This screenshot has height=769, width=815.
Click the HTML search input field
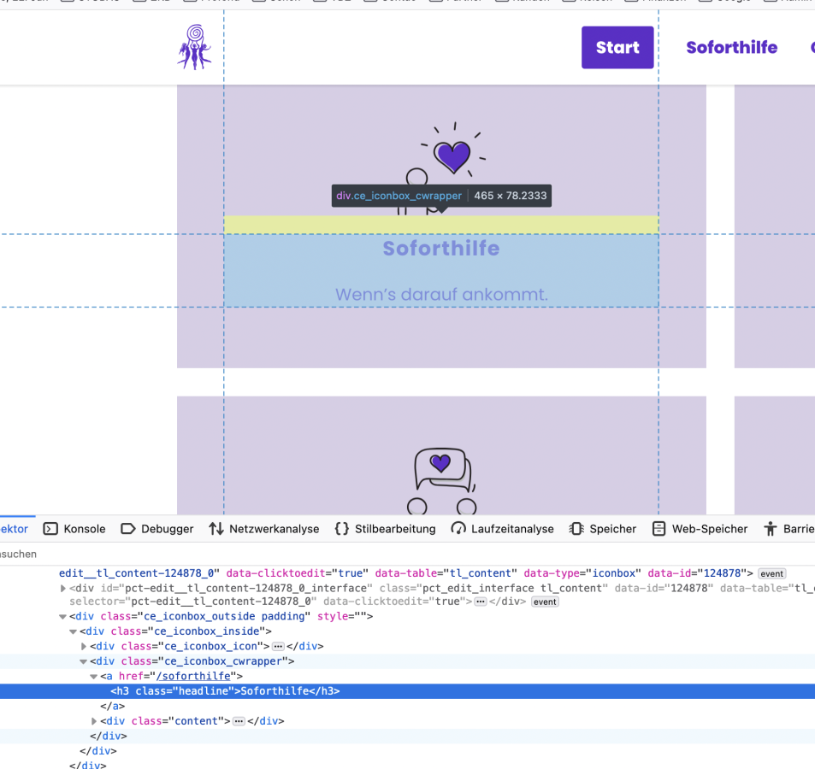[171, 554]
